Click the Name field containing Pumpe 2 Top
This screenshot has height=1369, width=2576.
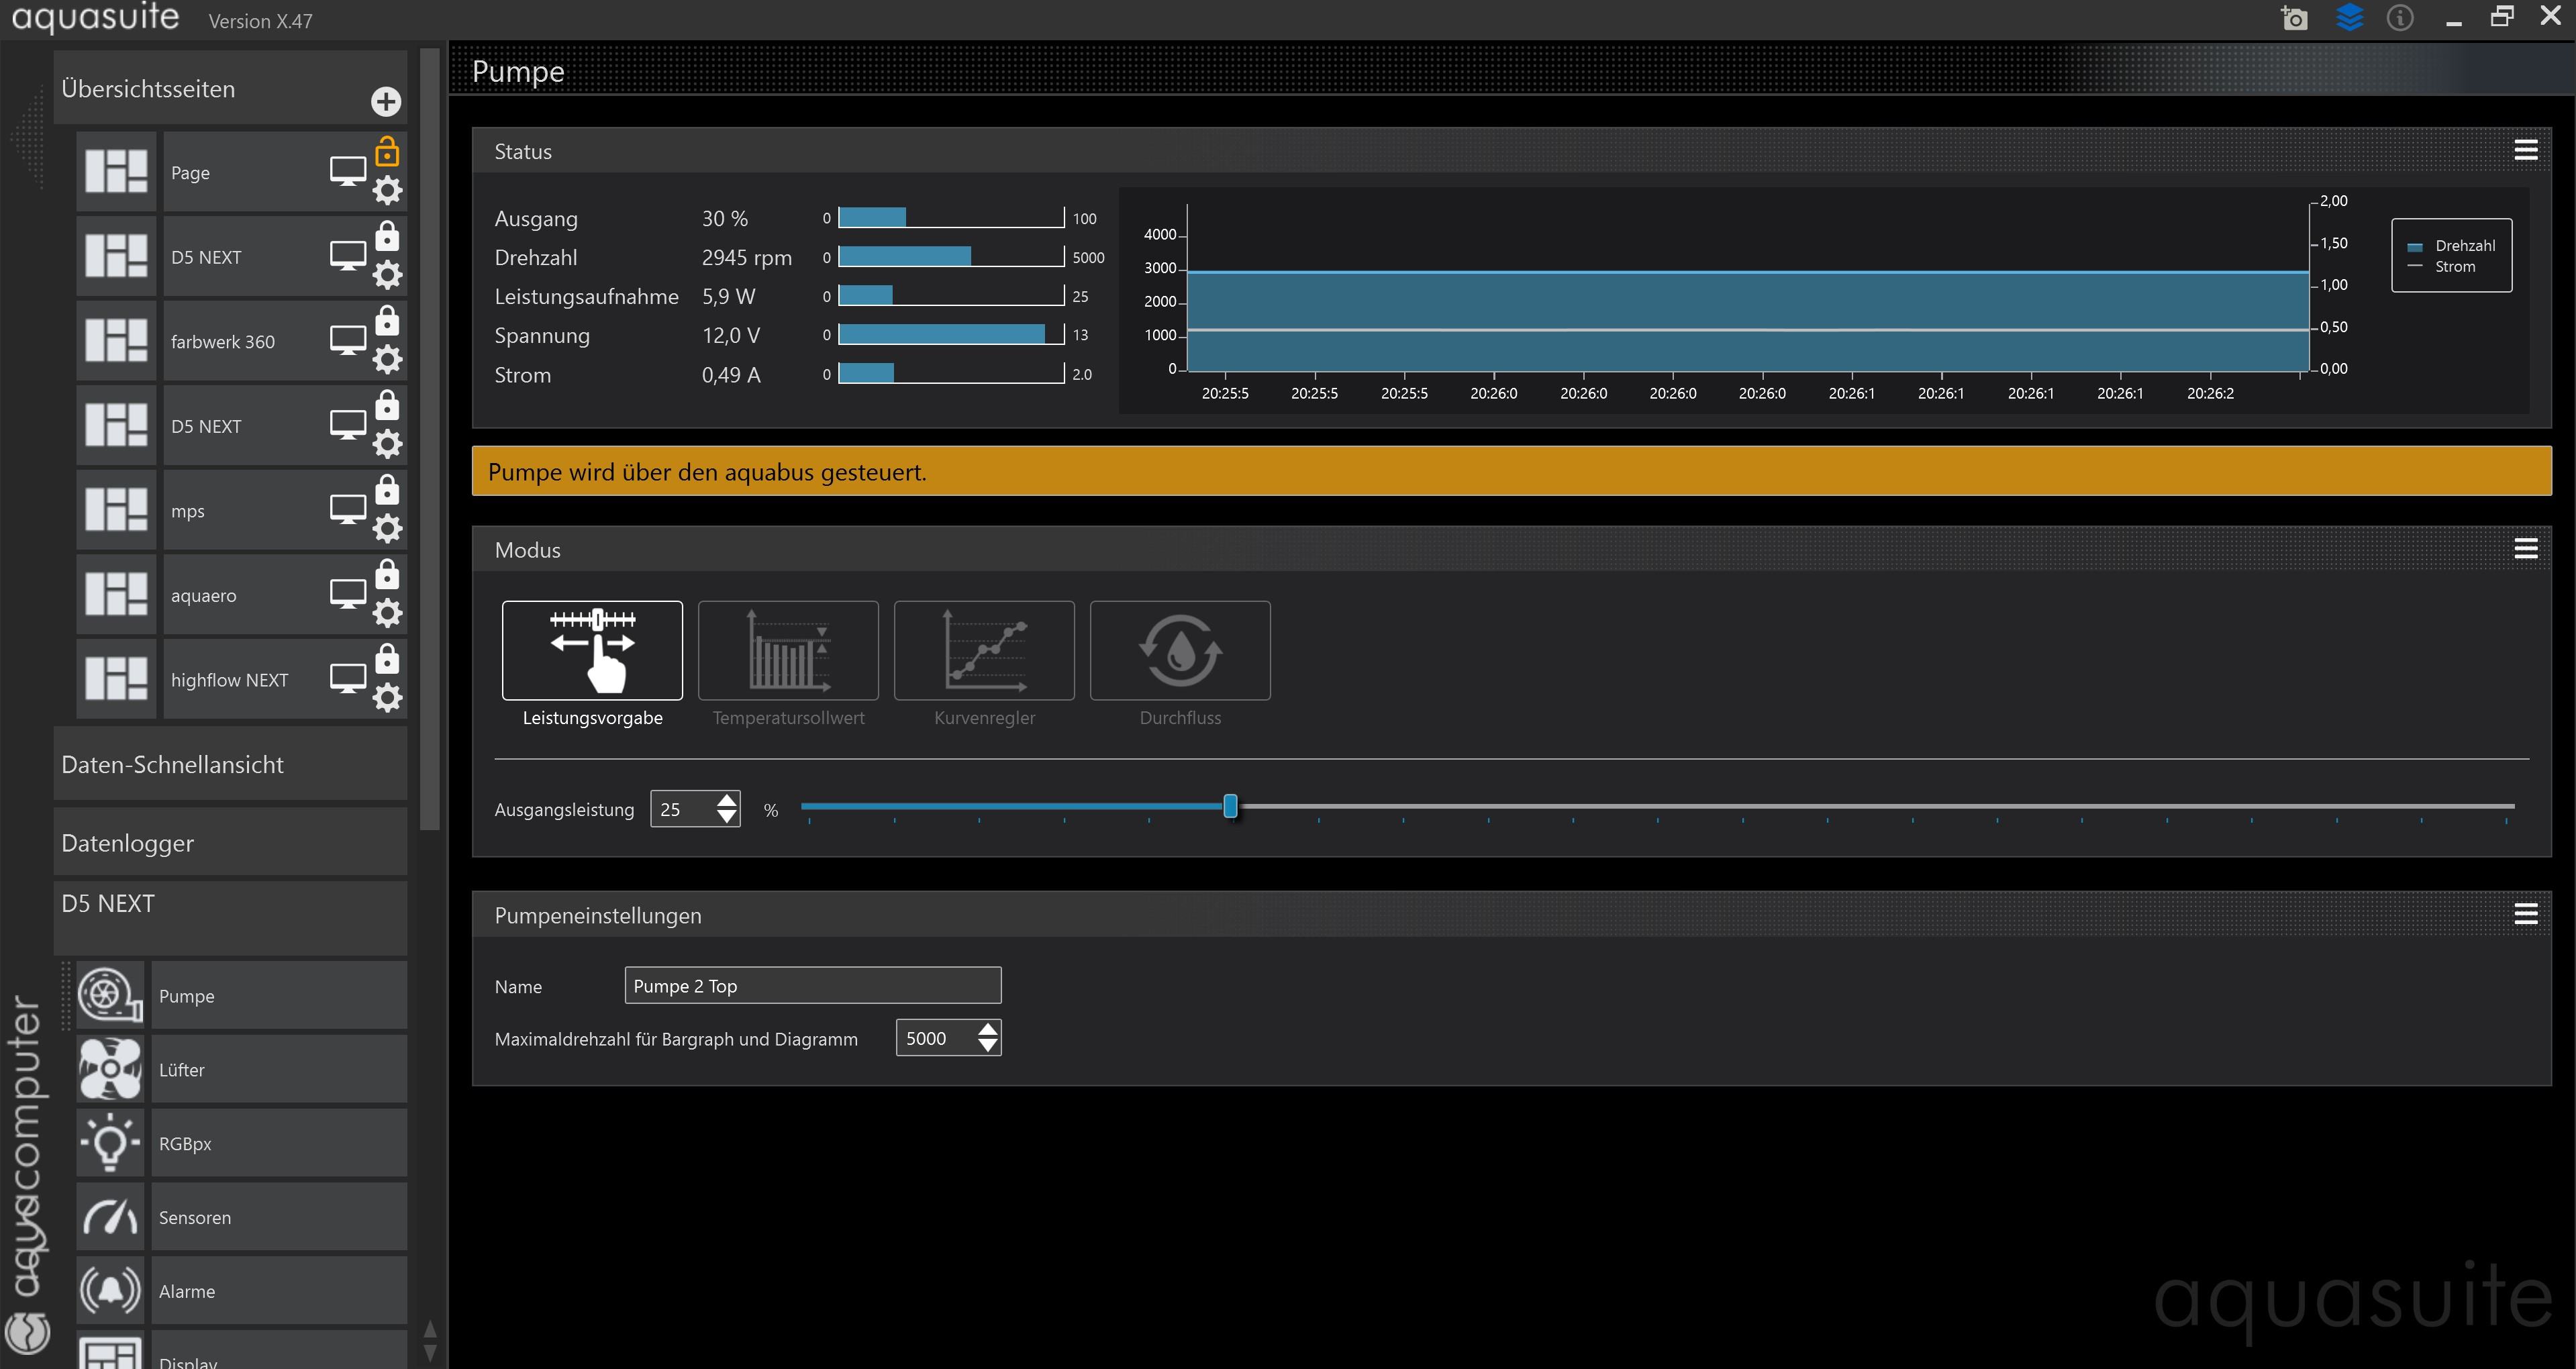[x=812, y=985]
